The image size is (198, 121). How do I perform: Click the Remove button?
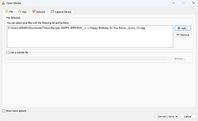point(183,35)
